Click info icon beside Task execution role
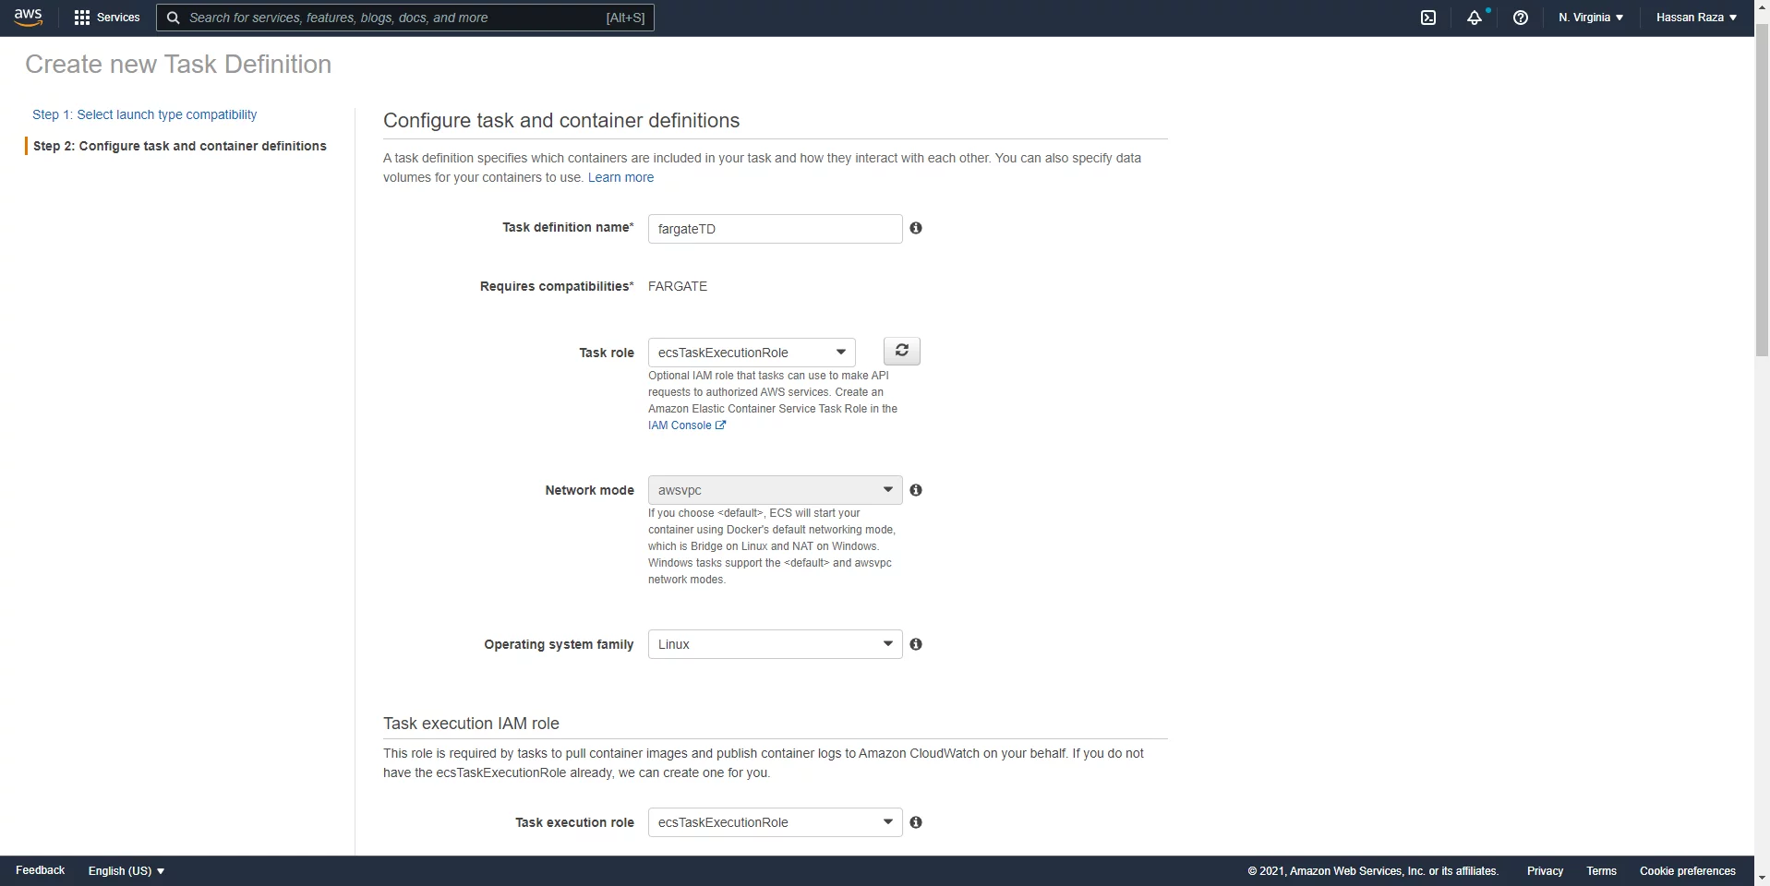This screenshot has height=886, width=1770. (916, 822)
